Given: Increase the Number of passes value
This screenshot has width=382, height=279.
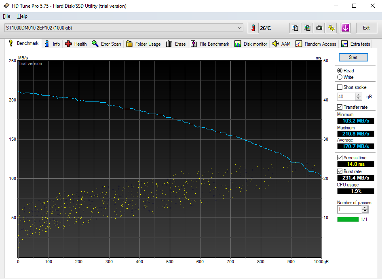Looking at the screenshot, I should 365,207.
